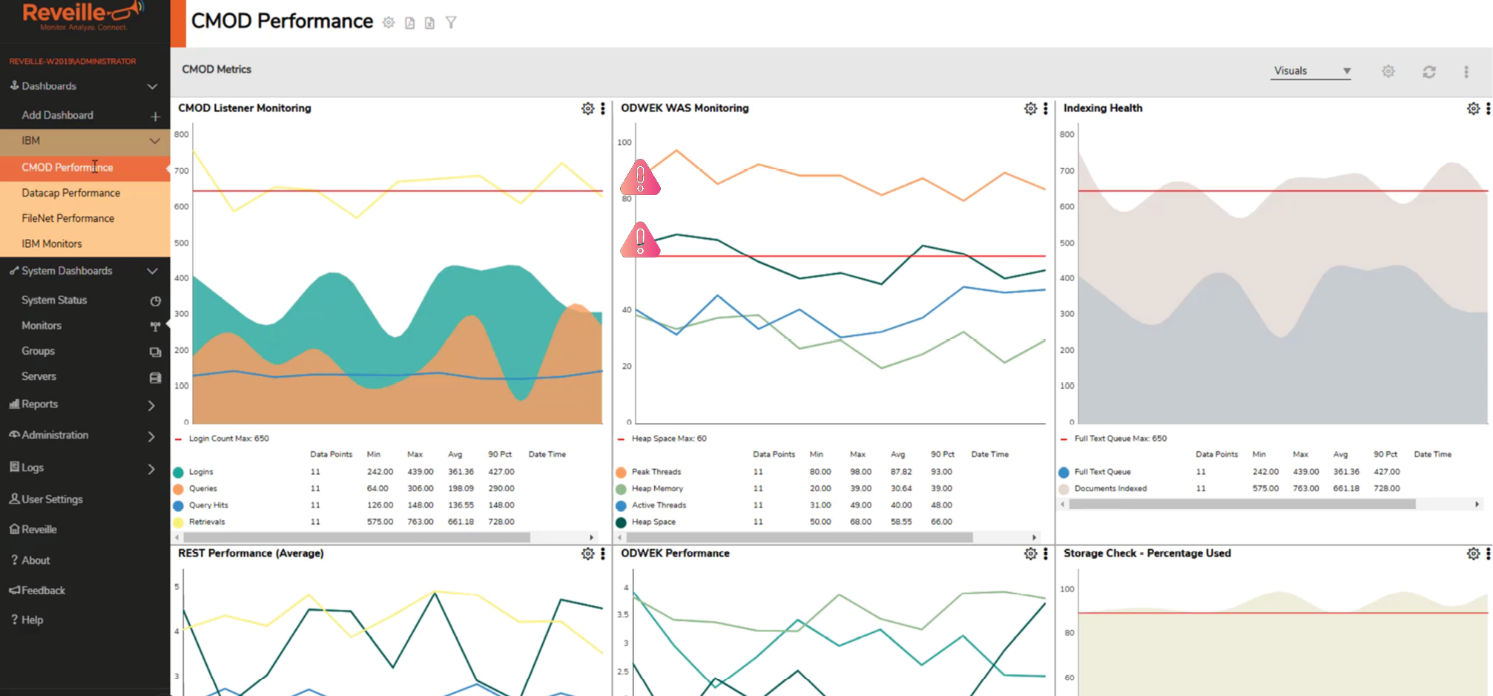Open CMOD Listener Monitoring gear settings
This screenshot has height=696, width=1493.
point(588,108)
